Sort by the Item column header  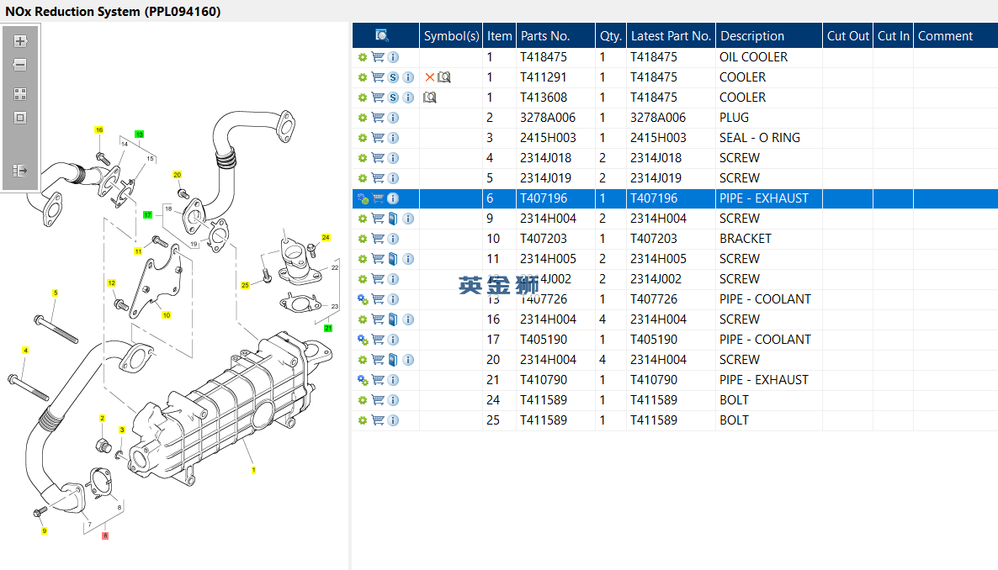click(499, 35)
